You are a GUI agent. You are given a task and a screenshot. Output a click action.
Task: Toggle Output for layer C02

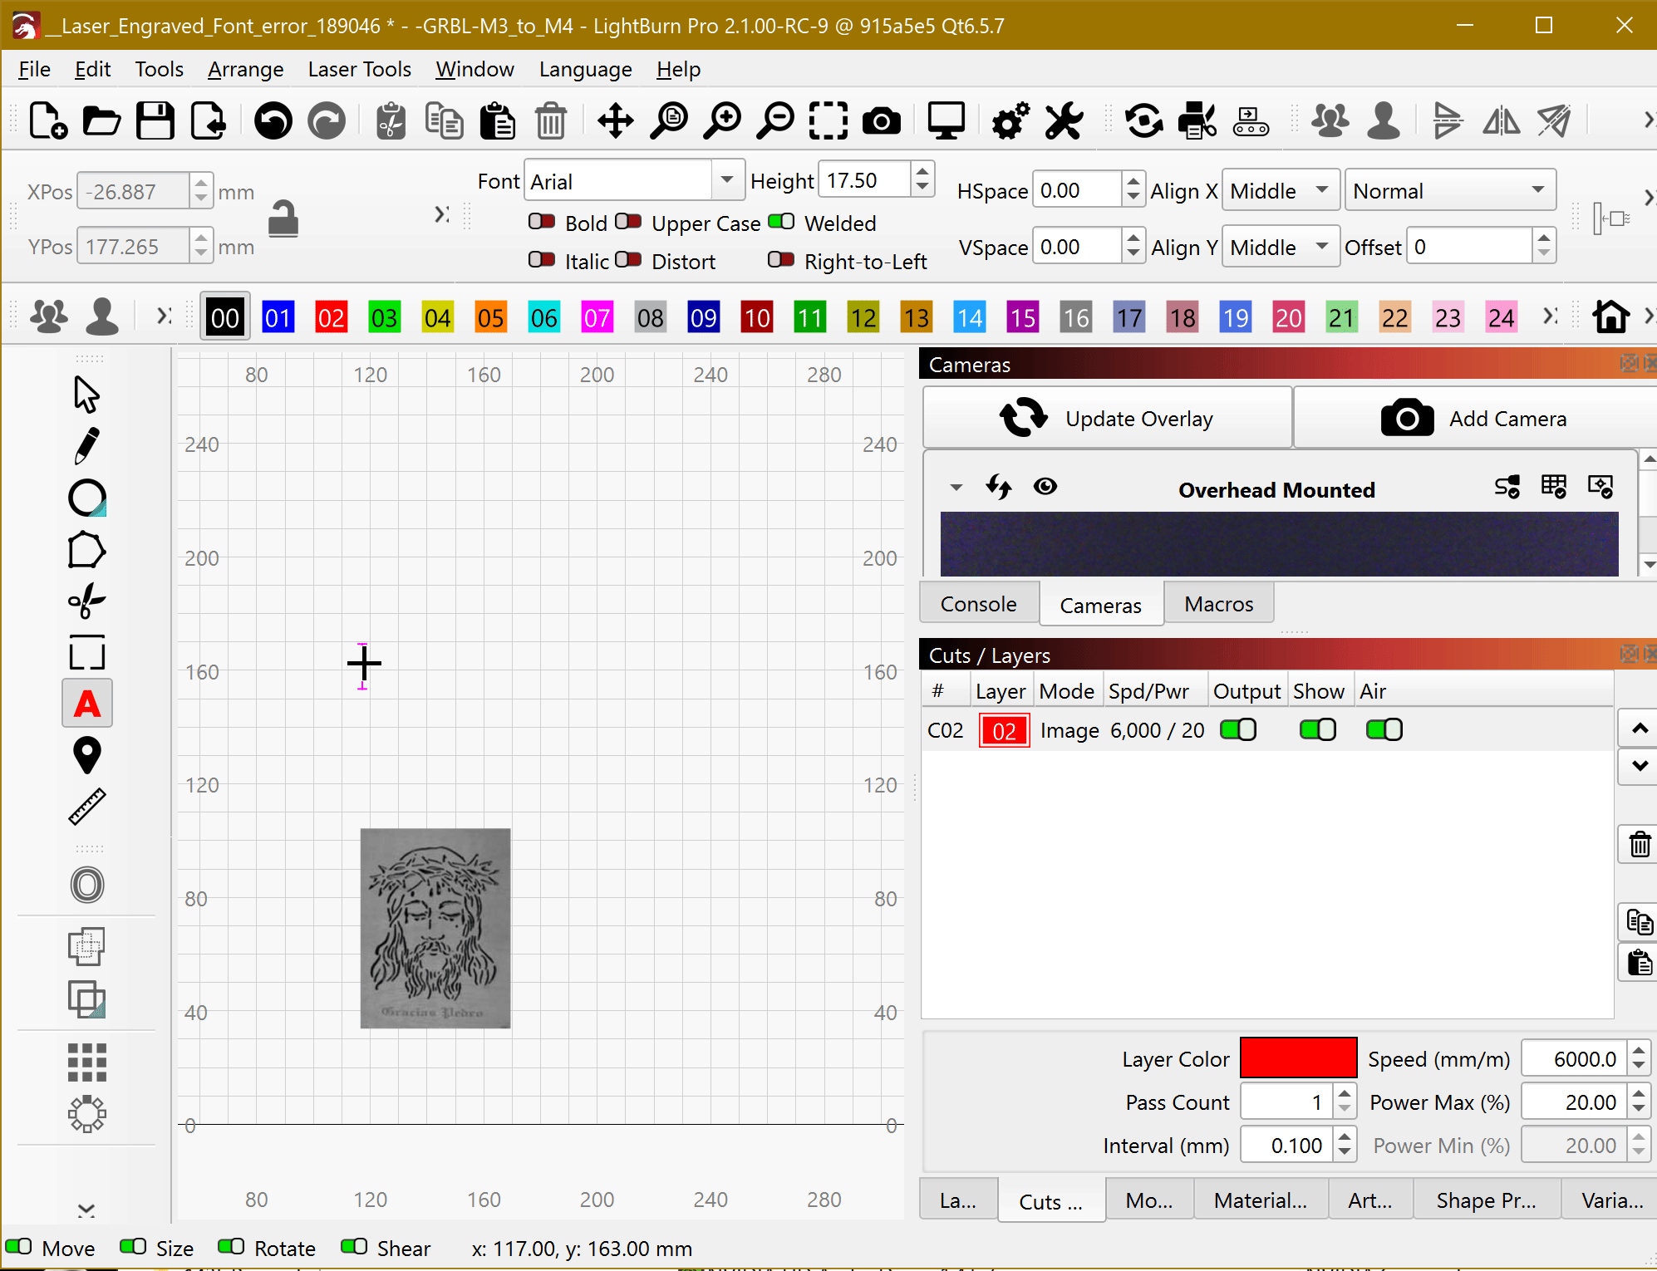[x=1238, y=730]
